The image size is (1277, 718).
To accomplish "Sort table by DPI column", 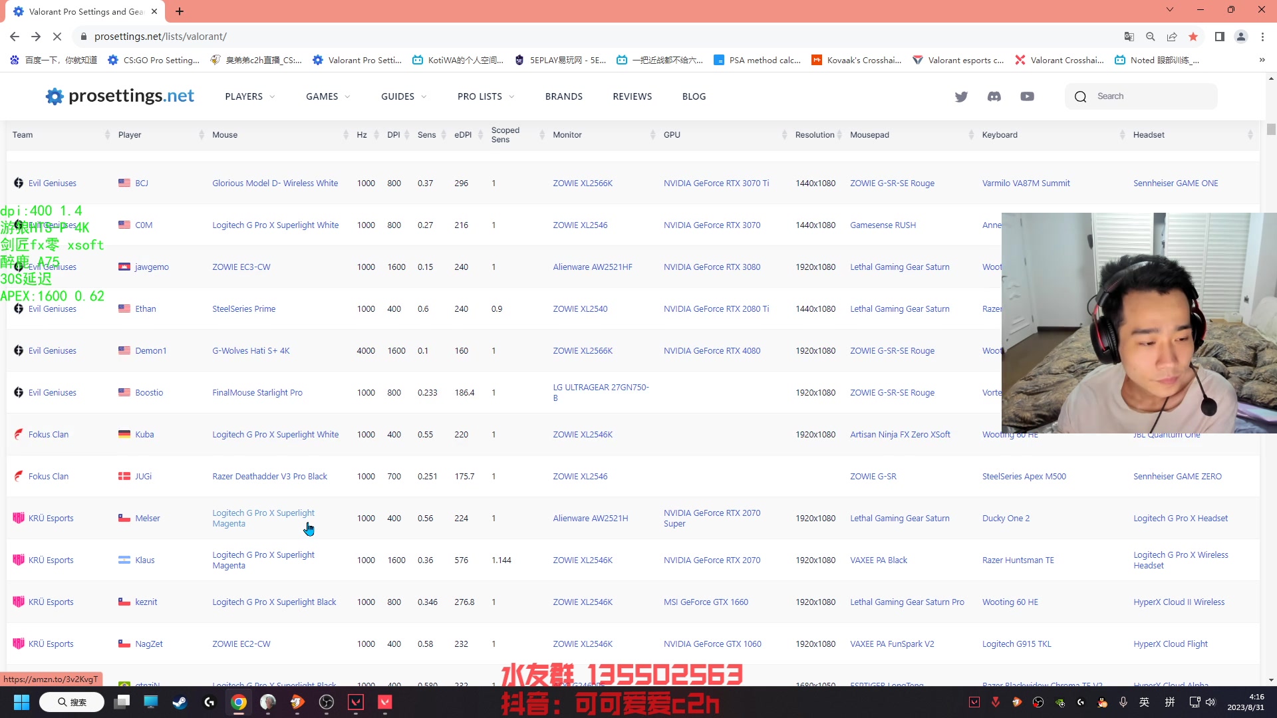I will coord(394,135).
